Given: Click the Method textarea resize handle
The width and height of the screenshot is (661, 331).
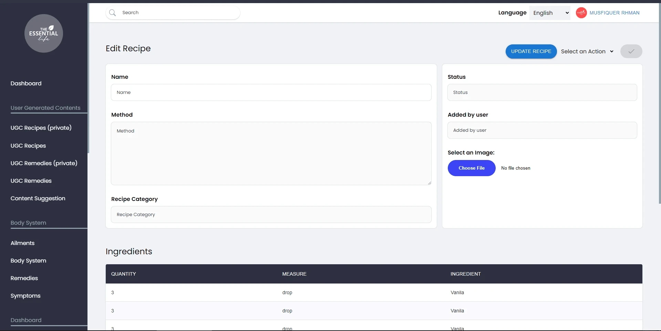Looking at the screenshot, I should coord(429,183).
